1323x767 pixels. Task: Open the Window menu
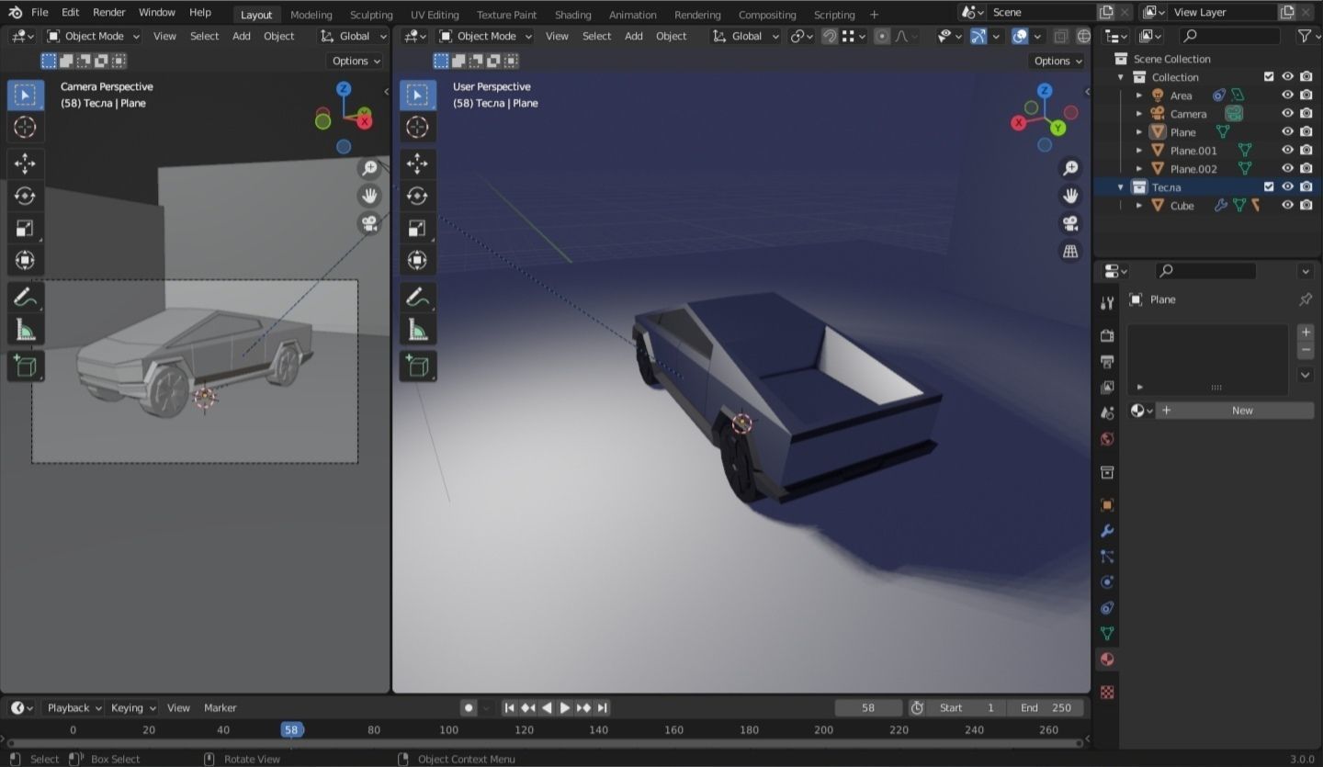tap(157, 13)
